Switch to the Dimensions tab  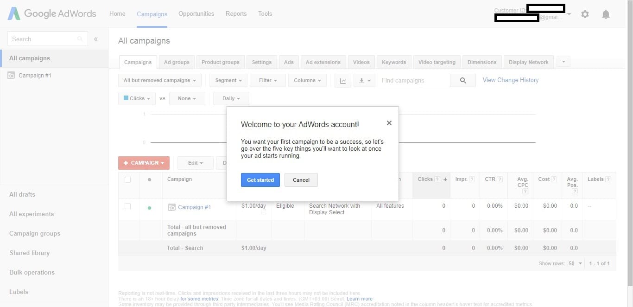pos(482,62)
